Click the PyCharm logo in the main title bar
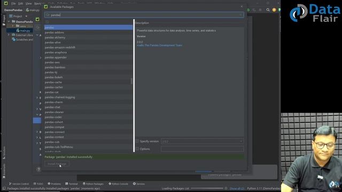Screen dimensions: 342x192 point(6,3)
